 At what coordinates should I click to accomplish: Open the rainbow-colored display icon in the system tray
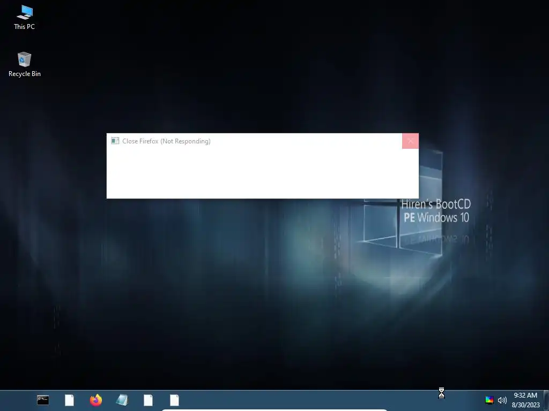pyautogui.click(x=489, y=400)
